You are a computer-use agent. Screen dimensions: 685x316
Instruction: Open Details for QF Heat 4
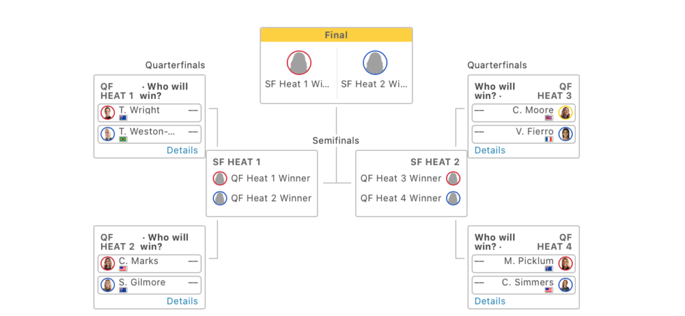(x=490, y=301)
